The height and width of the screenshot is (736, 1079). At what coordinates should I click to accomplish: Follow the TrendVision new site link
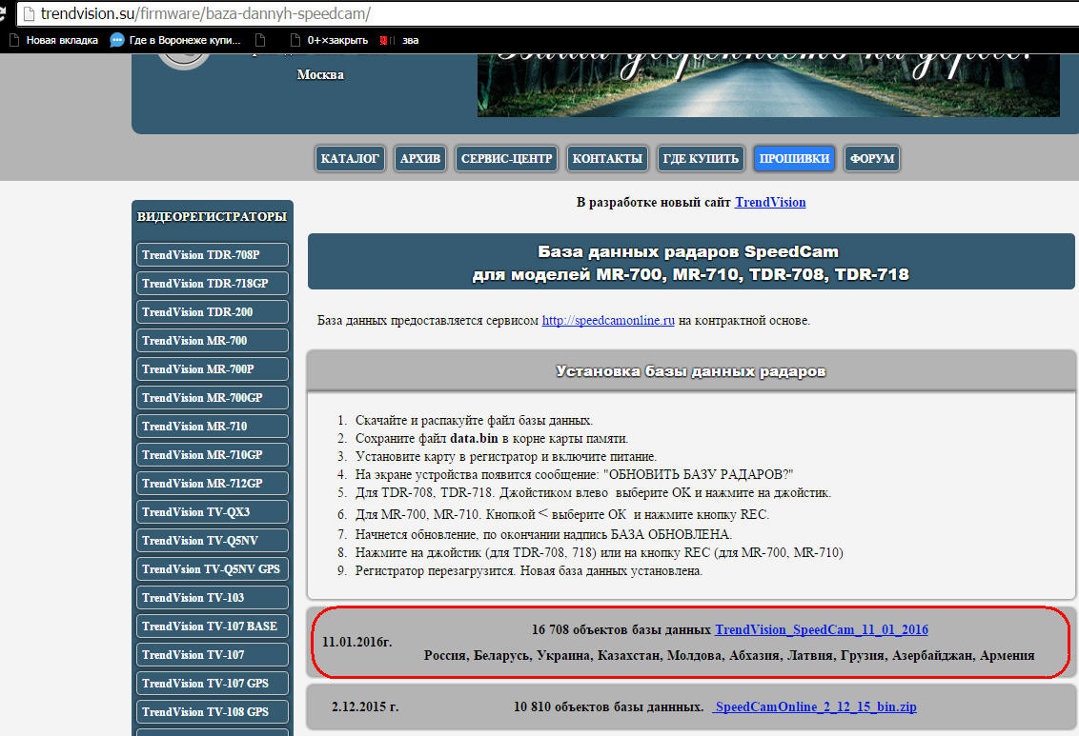point(770,202)
